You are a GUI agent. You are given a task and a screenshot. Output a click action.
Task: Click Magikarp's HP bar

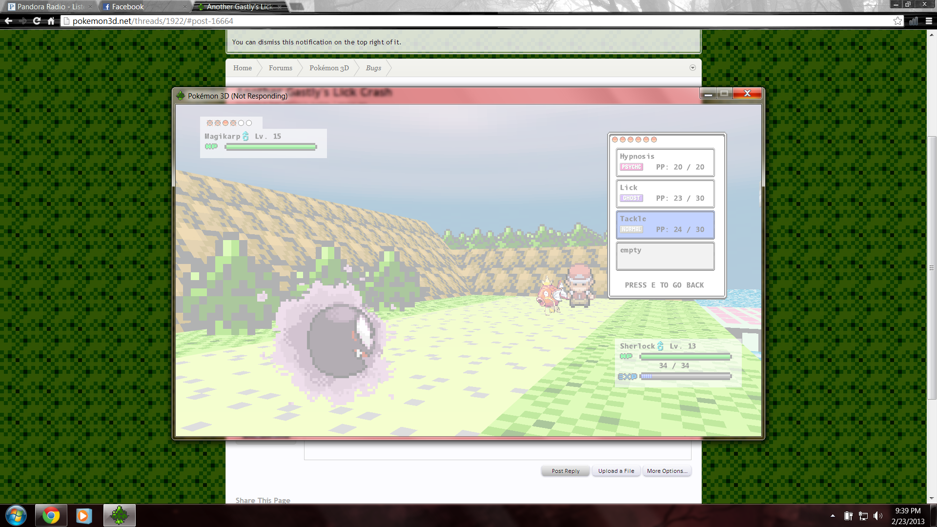coord(270,147)
